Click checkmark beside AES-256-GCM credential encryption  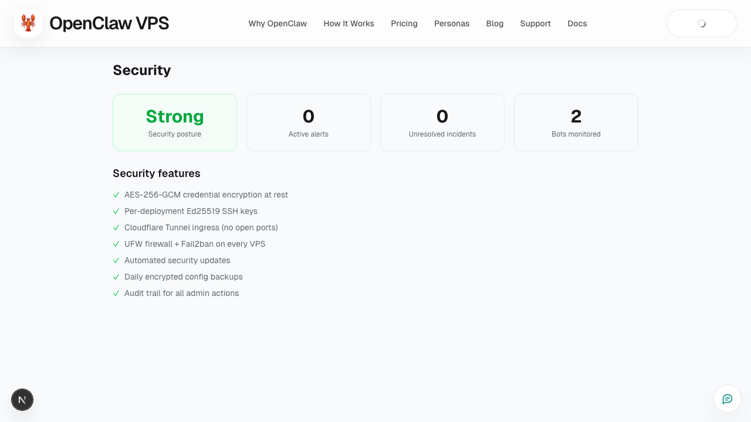coord(116,195)
